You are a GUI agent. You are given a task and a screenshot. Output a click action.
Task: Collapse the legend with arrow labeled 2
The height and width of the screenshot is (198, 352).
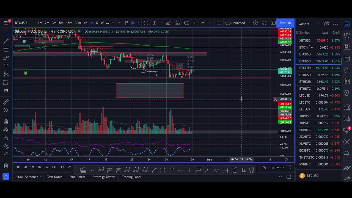tap(18, 37)
